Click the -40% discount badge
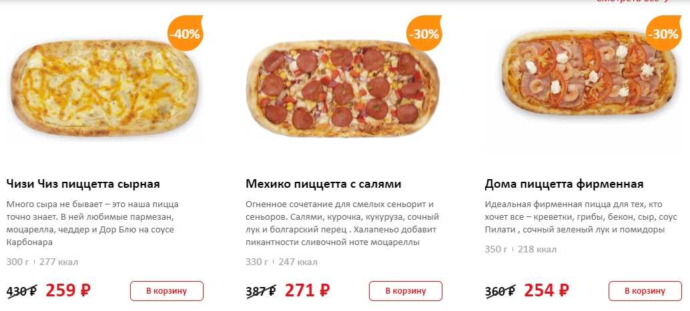 (x=186, y=34)
